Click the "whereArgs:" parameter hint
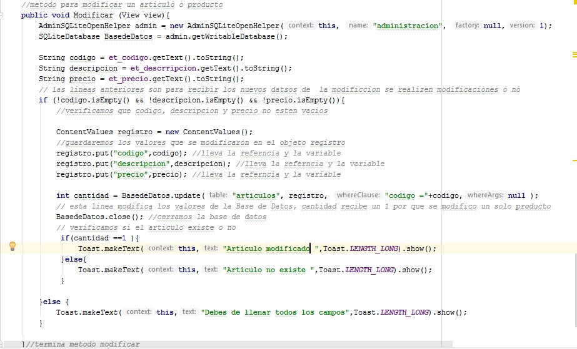Viewport: 577px width, 349px height. tap(486, 195)
